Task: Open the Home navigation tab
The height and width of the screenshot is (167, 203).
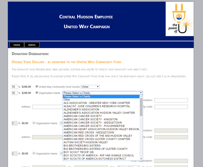Action: [17, 45]
